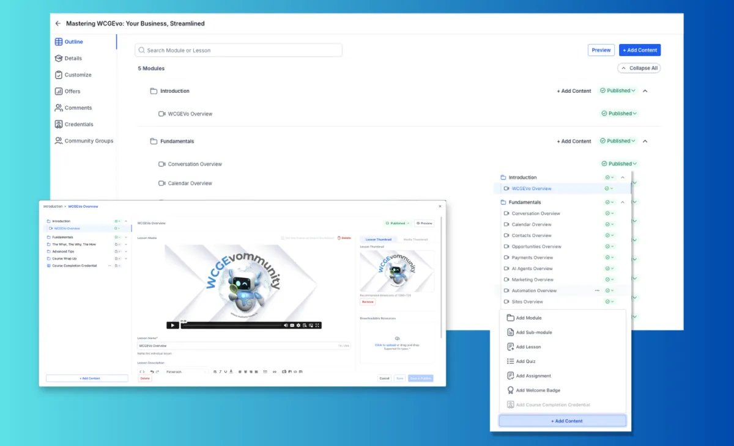Click + Add Content on the Fundamentals module row
This screenshot has width=734, height=446.
click(x=574, y=141)
